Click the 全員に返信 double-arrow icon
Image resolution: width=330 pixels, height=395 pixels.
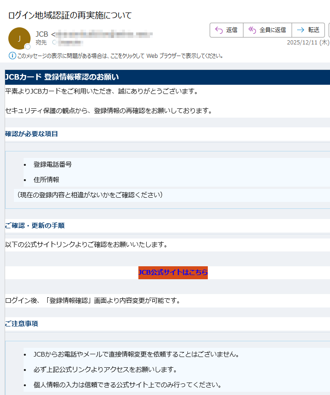coord(252,30)
